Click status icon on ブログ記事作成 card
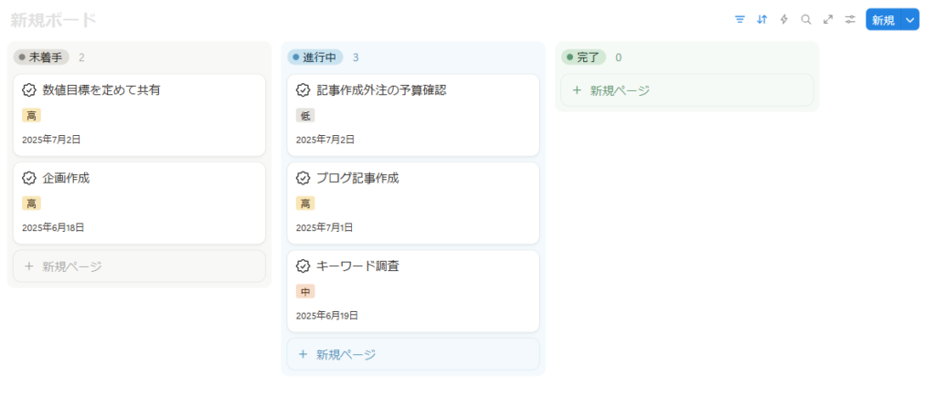Screen dimensions: 936x407 coord(303,178)
